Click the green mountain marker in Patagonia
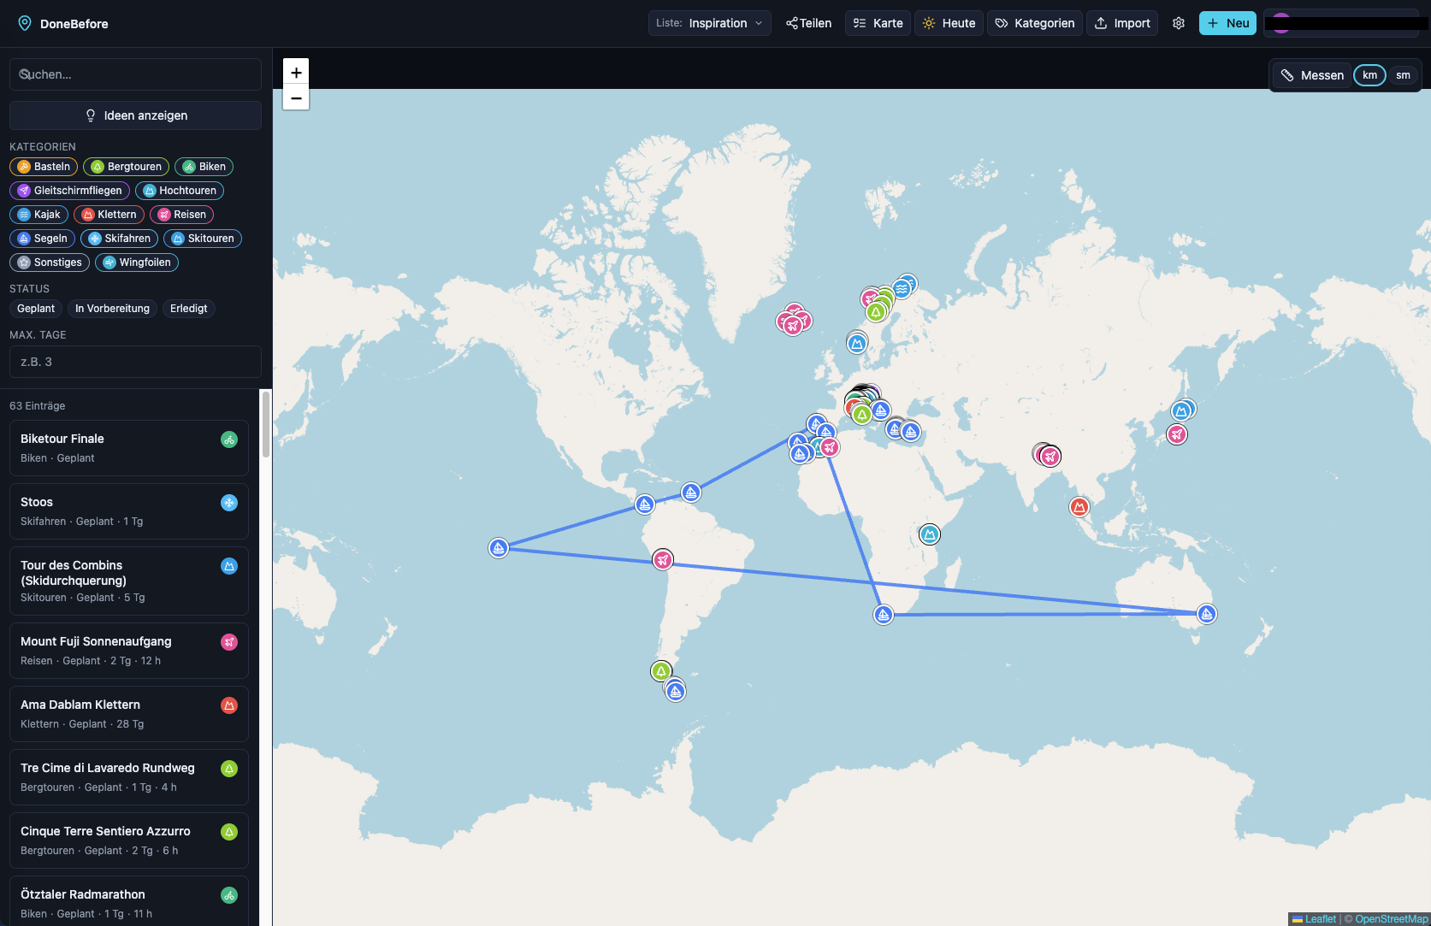This screenshot has height=926, width=1431. [x=661, y=671]
